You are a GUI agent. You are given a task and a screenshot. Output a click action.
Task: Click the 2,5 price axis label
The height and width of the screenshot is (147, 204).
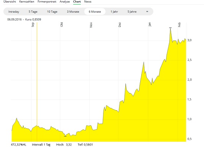189,60
